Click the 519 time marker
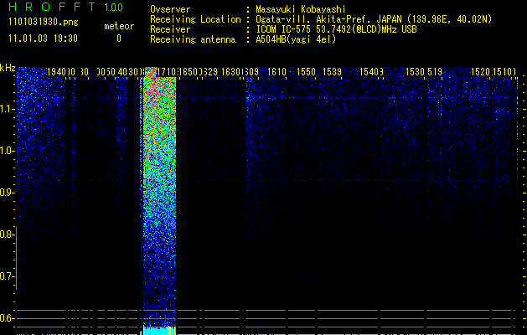Screen dimensions: 527x335 click(435, 72)
